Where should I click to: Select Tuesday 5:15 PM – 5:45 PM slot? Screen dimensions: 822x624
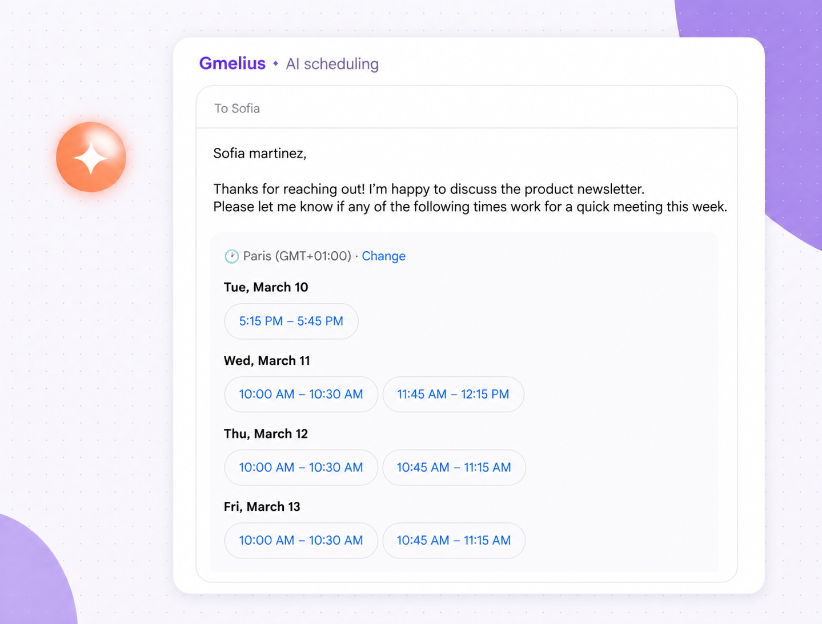(291, 321)
